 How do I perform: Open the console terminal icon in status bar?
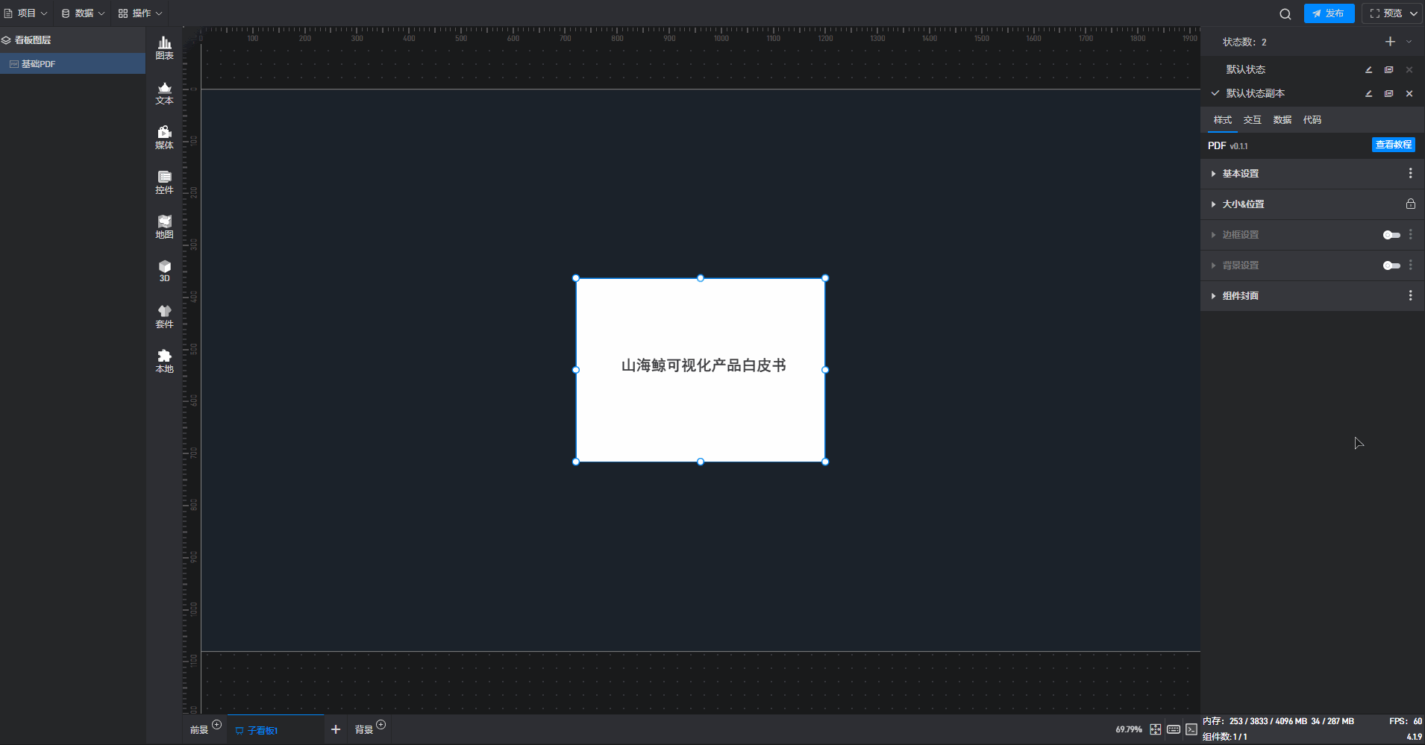[1191, 729]
